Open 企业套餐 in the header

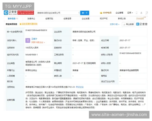(x=119, y=13)
